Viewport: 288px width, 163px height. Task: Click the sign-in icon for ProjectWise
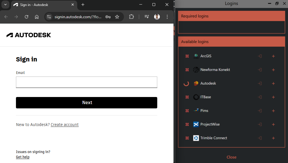[x=260, y=124]
